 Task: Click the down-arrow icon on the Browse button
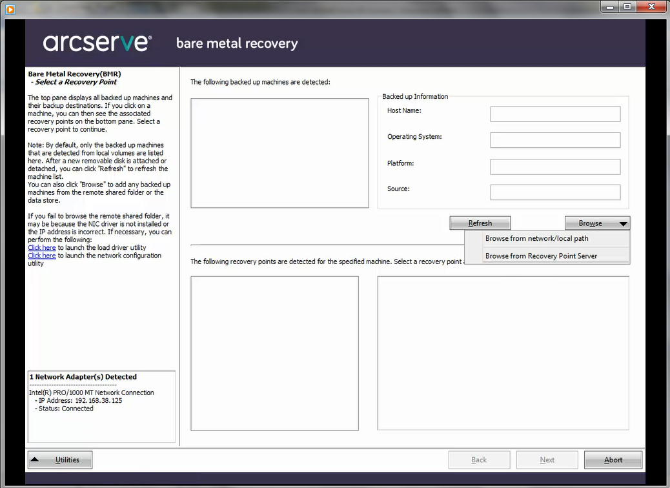pos(624,223)
